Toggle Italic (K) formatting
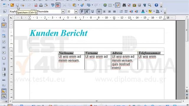The image size is (189, 106). (x=87, y=11)
